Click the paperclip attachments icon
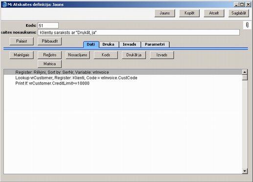The image size is (253, 182). [247, 25]
